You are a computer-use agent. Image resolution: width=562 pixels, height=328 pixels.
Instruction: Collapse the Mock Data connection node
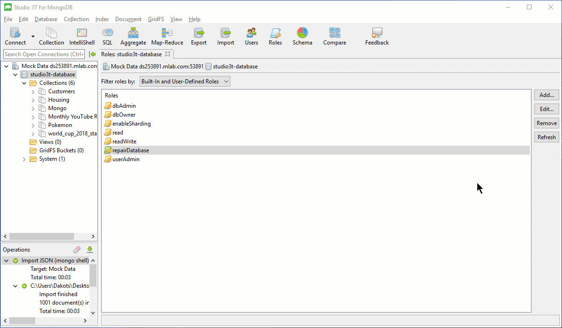(x=7, y=66)
